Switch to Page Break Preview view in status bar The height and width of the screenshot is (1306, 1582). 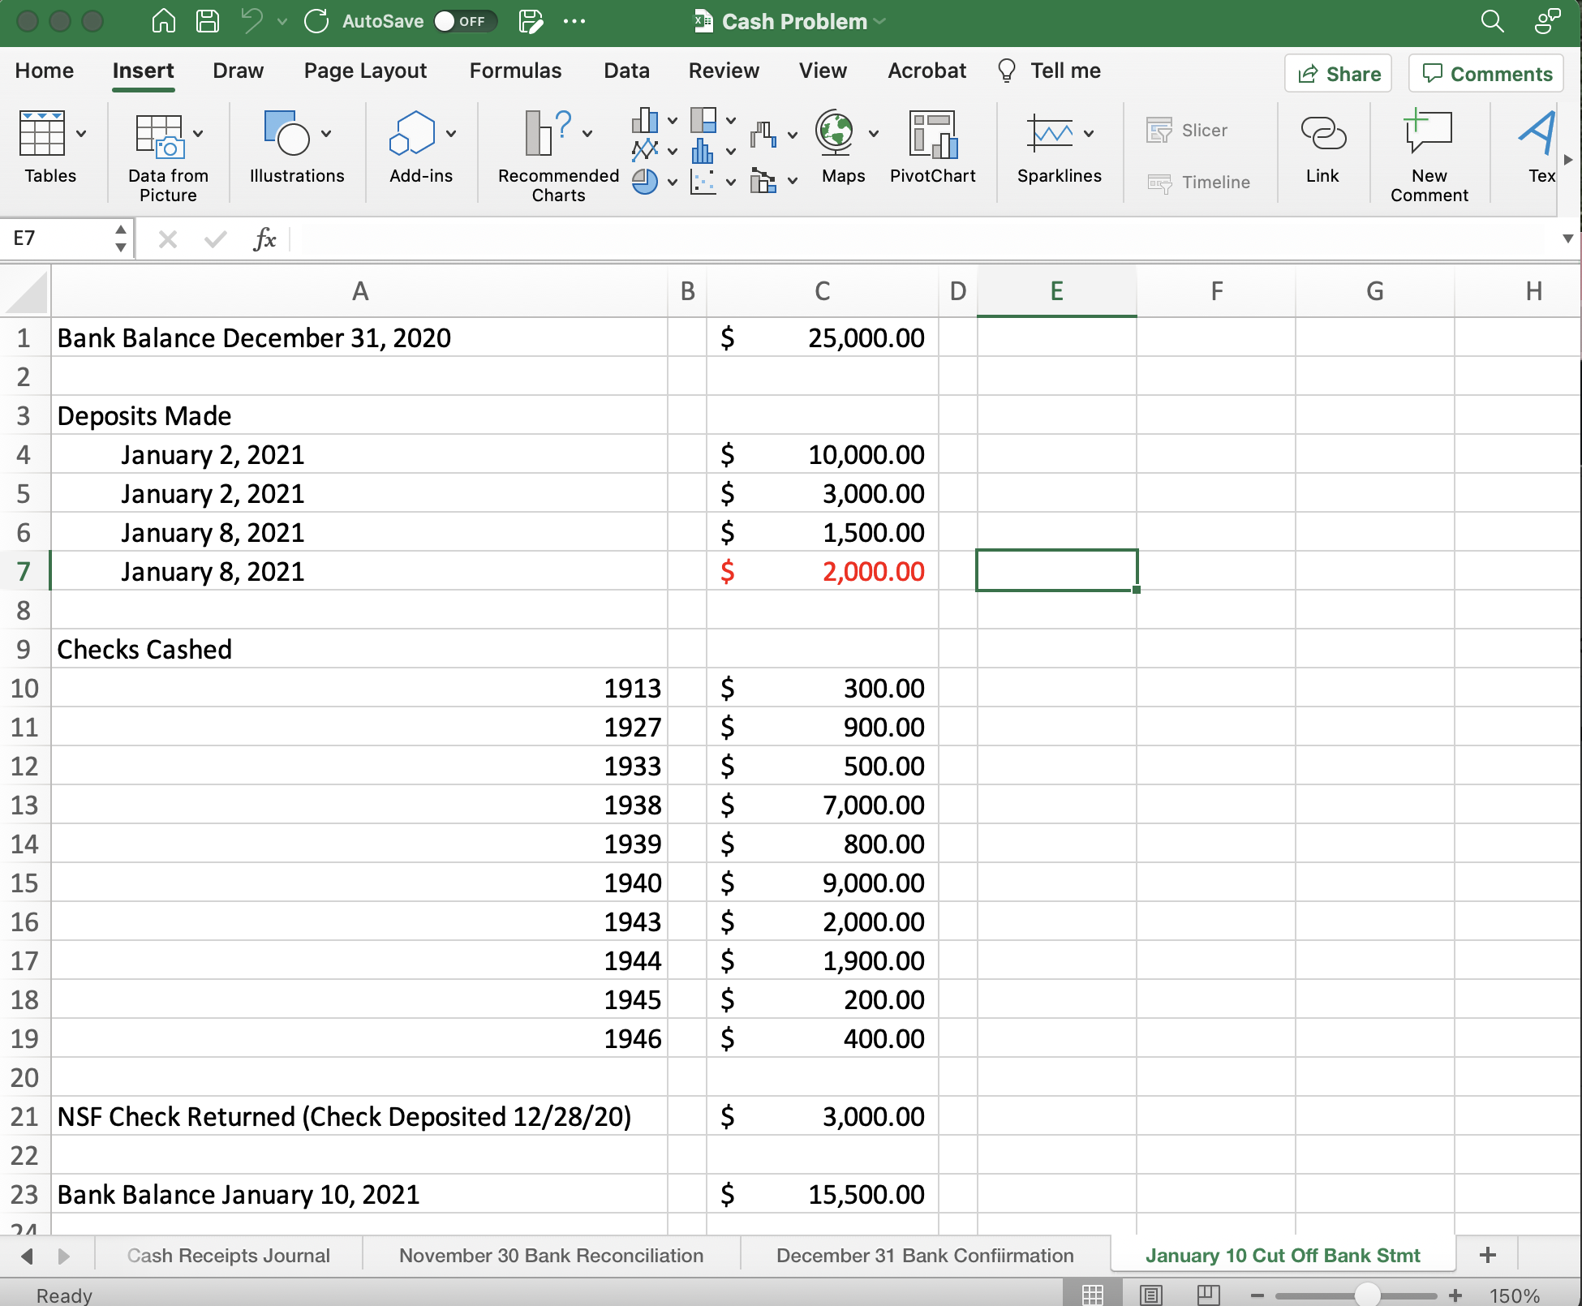(1208, 1295)
